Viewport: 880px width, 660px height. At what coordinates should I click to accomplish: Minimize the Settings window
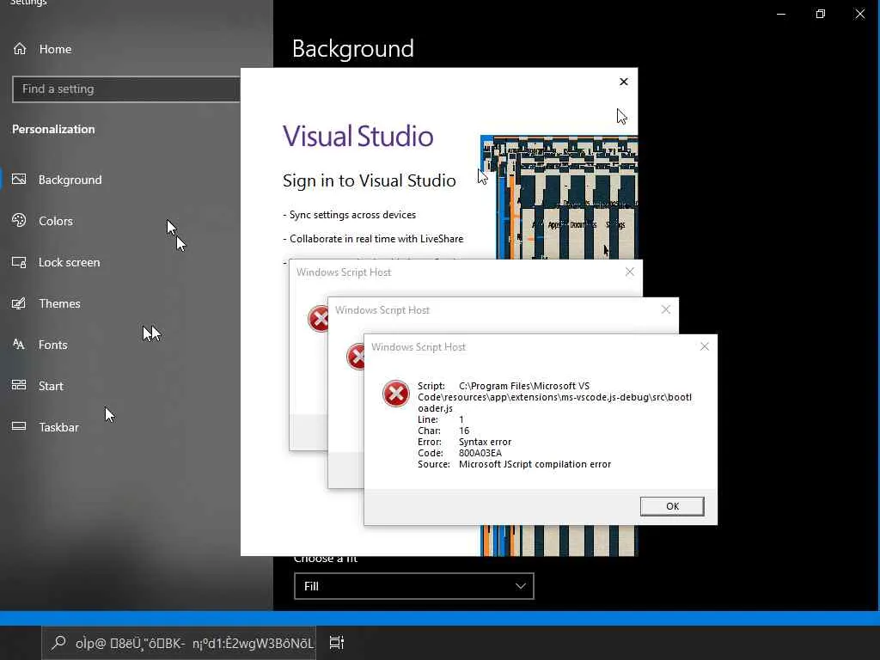[x=781, y=14]
